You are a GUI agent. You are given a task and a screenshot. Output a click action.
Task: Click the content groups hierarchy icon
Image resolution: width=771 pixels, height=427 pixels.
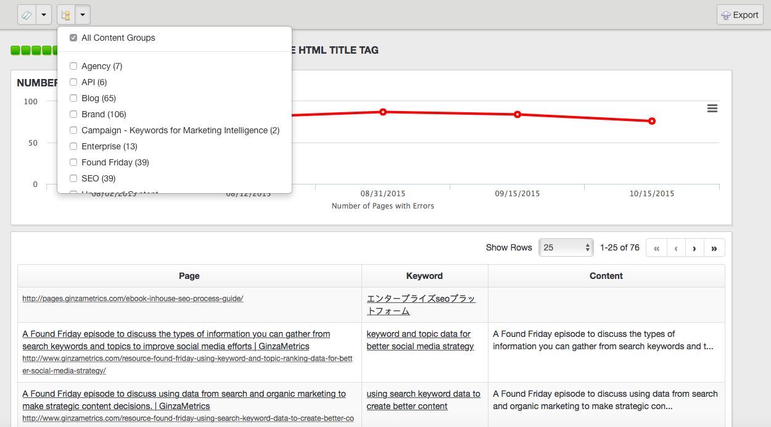pyautogui.click(x=66, y=15)
